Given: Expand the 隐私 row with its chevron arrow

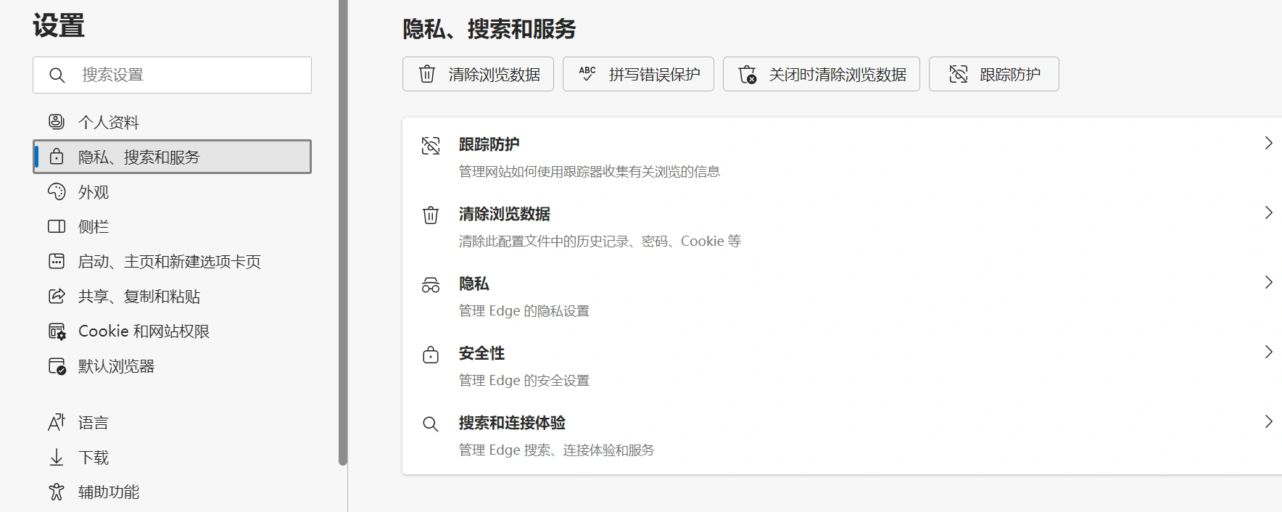Looking at the screenshot, I should click(1268, 282).
